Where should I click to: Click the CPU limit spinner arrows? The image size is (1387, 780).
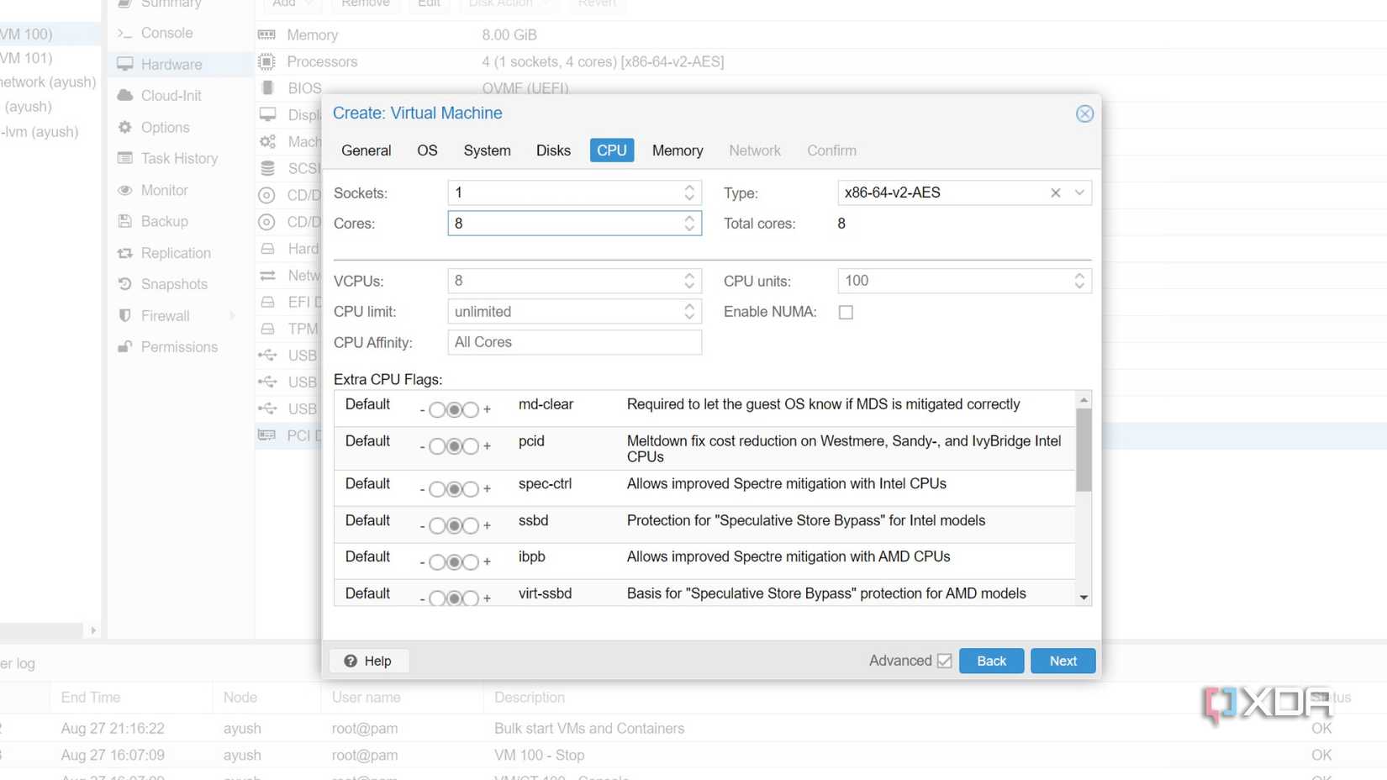tap(689, 312)
